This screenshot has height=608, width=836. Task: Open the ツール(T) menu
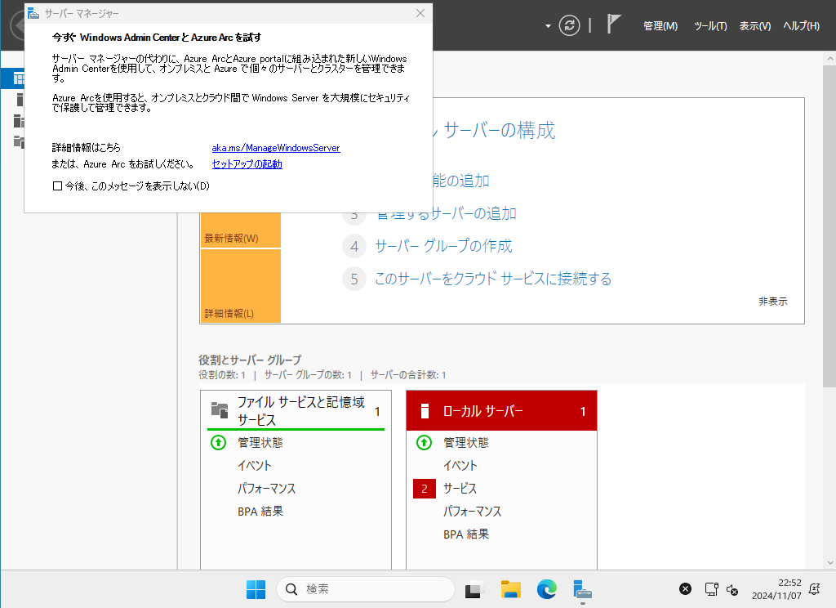pyautogui.click(x=710, y=25)
